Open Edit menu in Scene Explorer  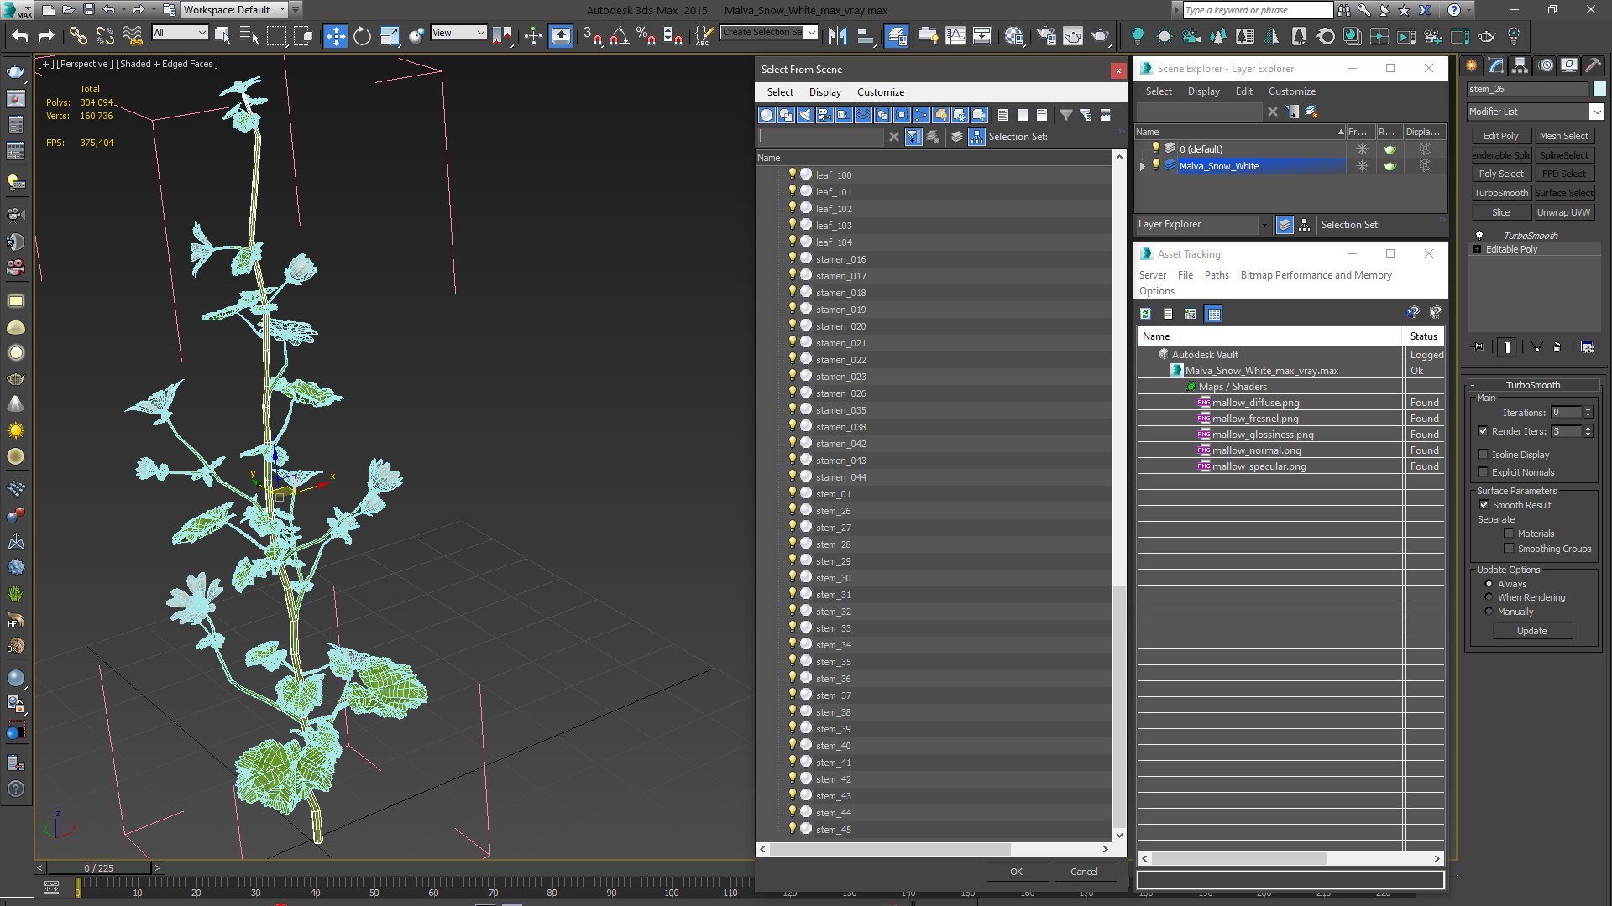pos(1244,91)
